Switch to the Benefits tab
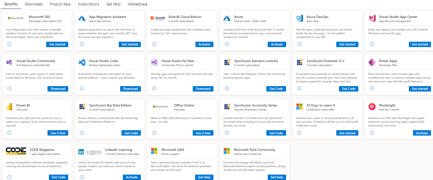433x180 pixels. click(x=11, y=4)
